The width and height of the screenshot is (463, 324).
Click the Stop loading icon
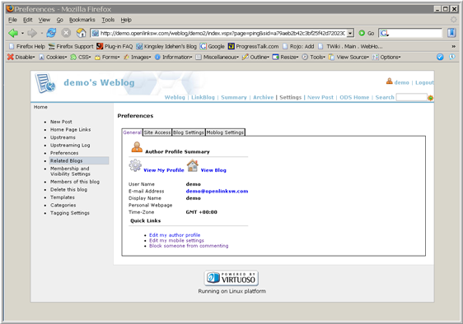click(66, 33)
